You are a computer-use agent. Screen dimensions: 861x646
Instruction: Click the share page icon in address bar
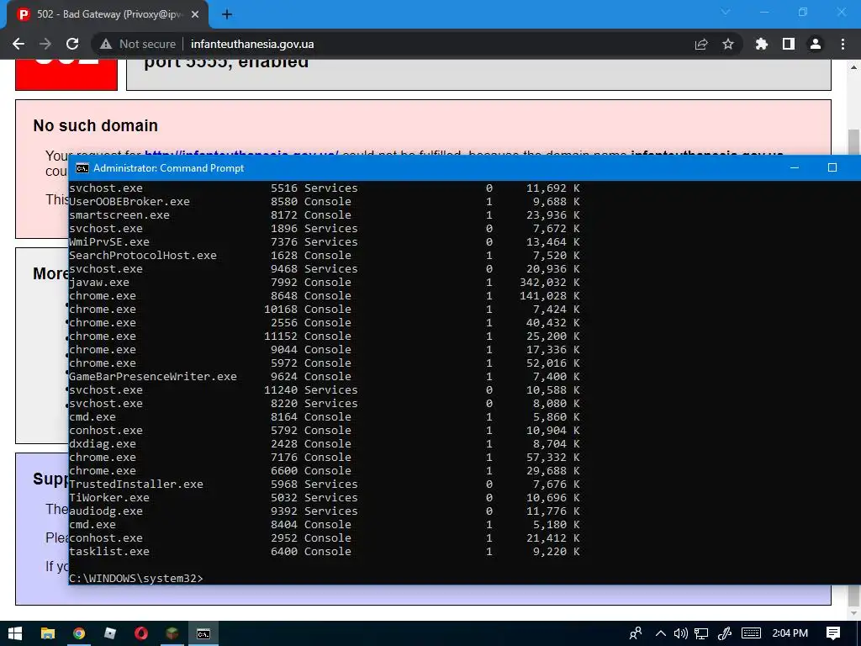tap(701, 44)
